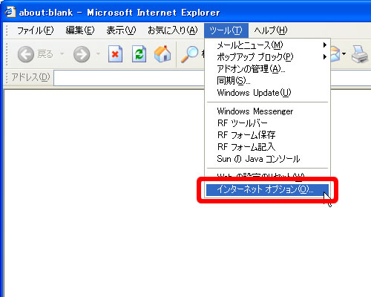The width and height of the screenshot is (371, 297).
Task: Open the Forward button history dropdown arrow
Action: point(98,53)
